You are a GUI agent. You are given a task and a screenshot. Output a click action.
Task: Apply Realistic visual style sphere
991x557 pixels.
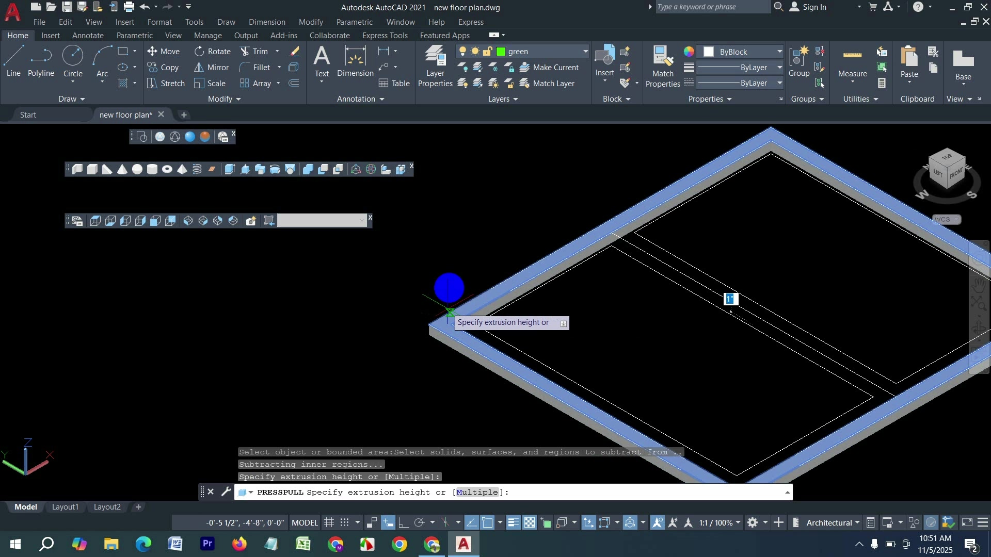pyautogui.click(x=190, y=137)
